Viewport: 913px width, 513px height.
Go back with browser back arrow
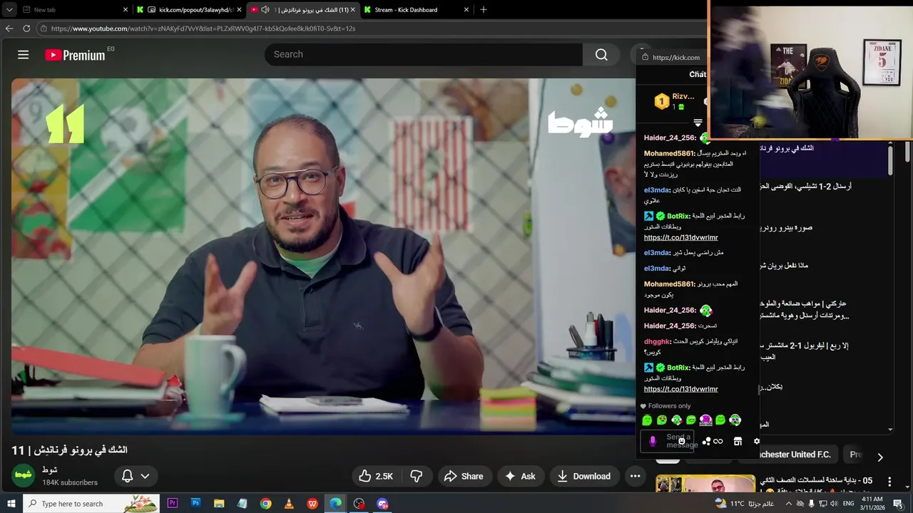9,28
